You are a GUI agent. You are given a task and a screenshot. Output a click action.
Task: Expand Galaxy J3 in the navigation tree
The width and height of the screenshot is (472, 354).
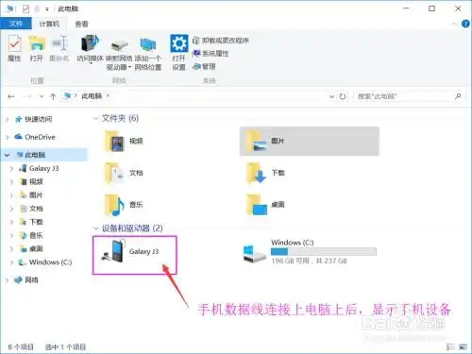[11, 169]
